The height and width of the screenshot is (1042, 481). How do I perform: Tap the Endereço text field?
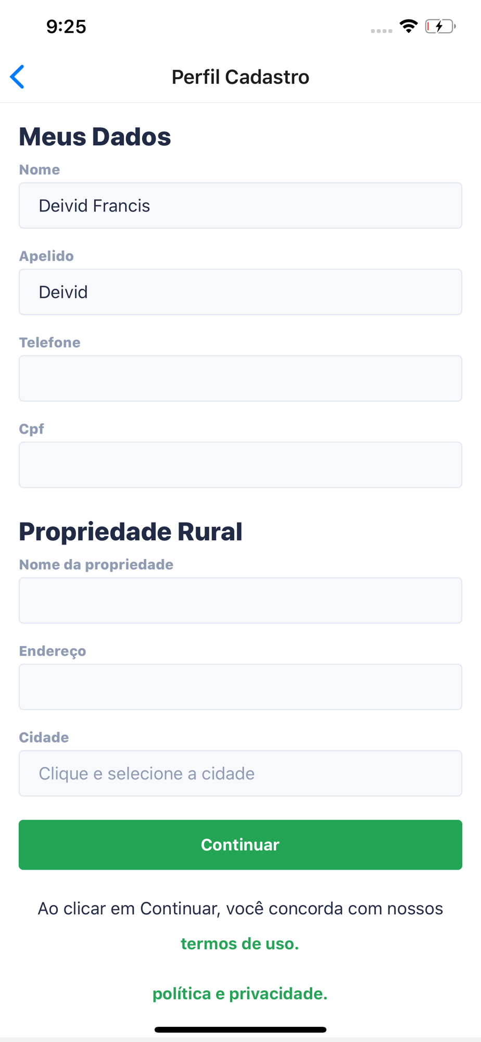[x=240, y=687]
